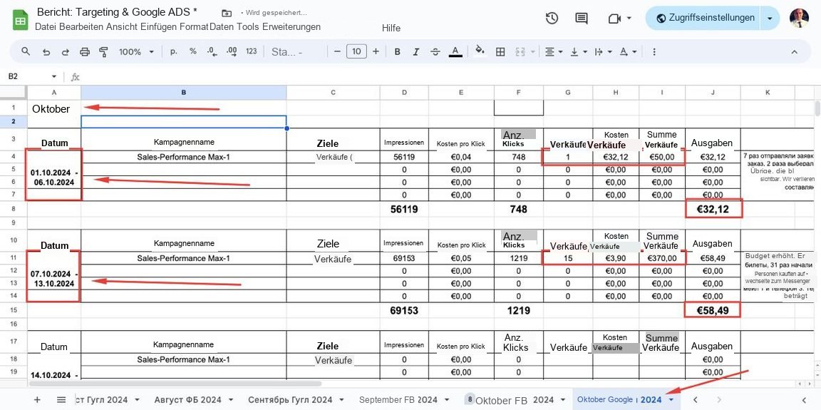This screenshot has width=821, height=410.
Task: Select cell with total €58,49 in row 15
Action: pos(713,310)
